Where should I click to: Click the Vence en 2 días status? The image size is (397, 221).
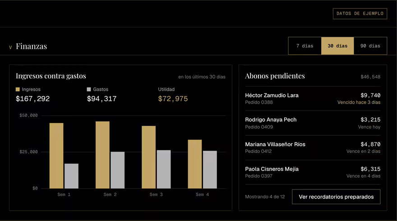click(363, 151)
